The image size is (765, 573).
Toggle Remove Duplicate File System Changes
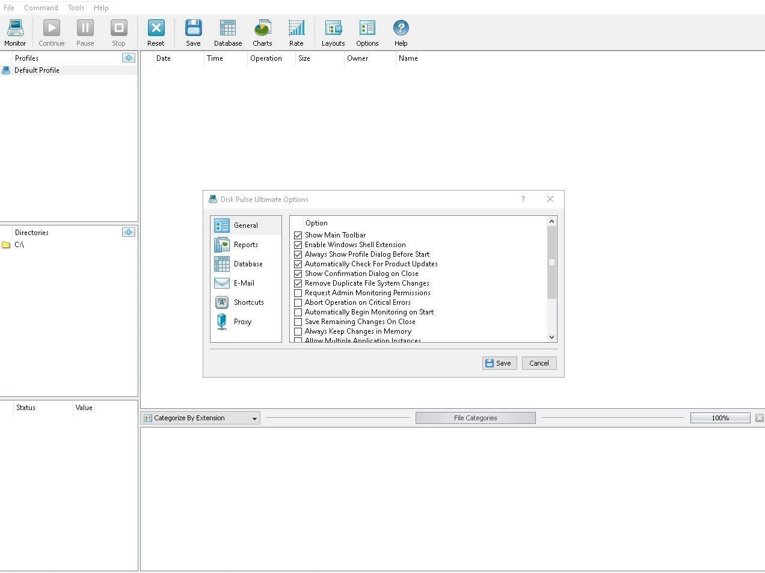[x=298, y=283]
